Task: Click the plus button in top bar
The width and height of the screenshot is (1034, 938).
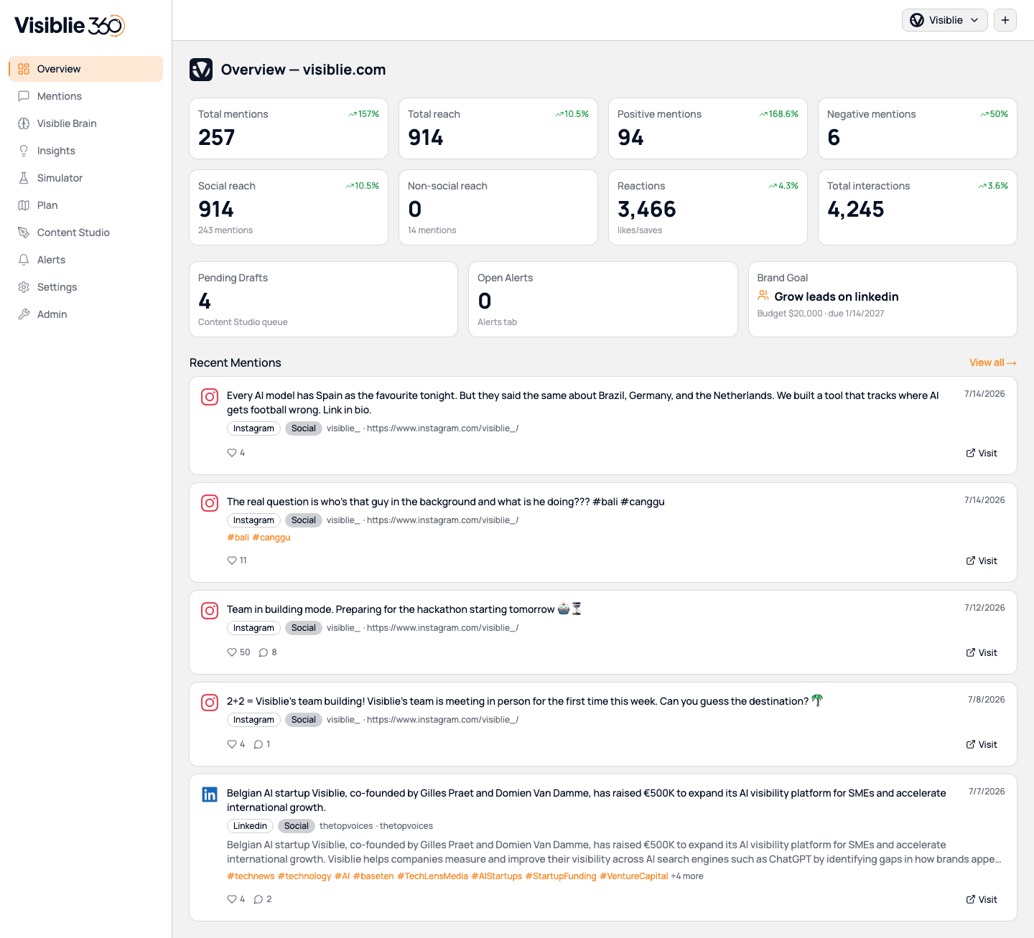Action: click(1005, 20)
